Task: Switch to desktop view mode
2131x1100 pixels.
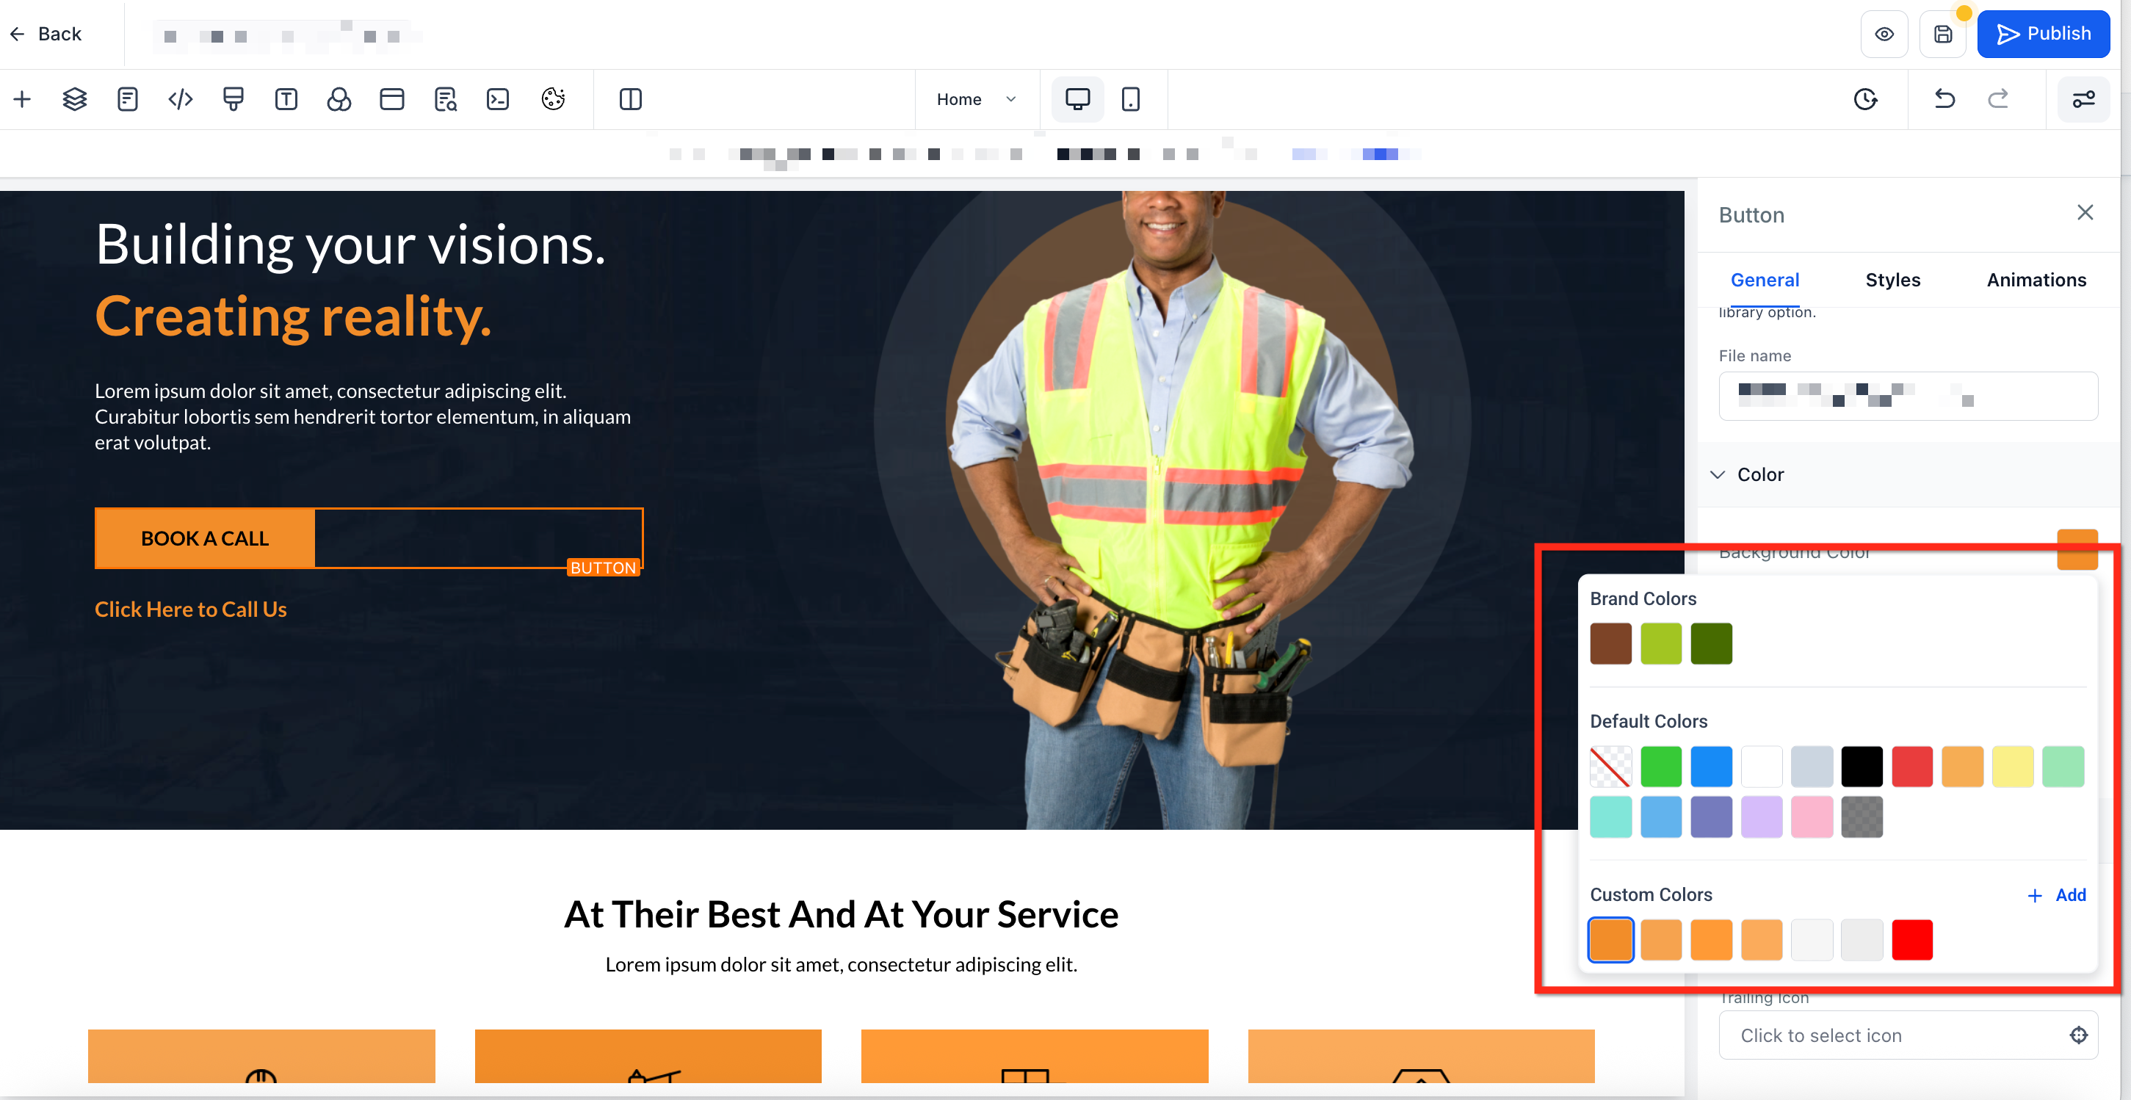Action: tap(1077, 99)
